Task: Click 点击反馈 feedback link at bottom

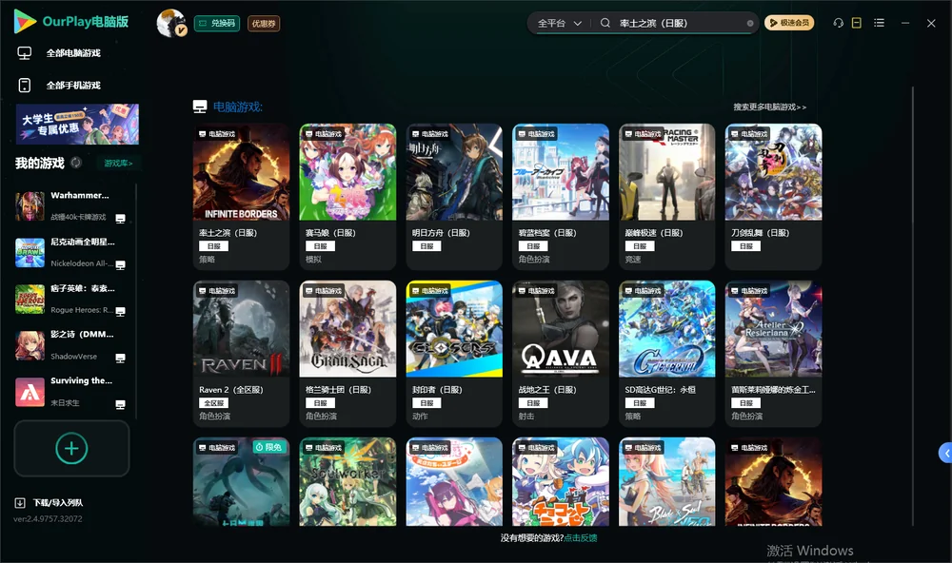Action: (x=581, y=537)
